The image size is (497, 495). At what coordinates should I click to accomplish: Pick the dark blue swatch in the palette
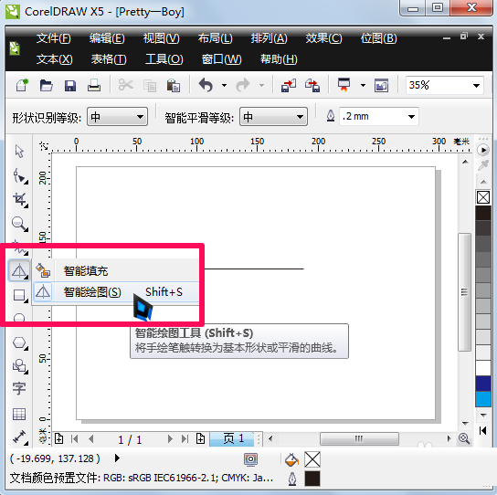(x=483, y=384)
